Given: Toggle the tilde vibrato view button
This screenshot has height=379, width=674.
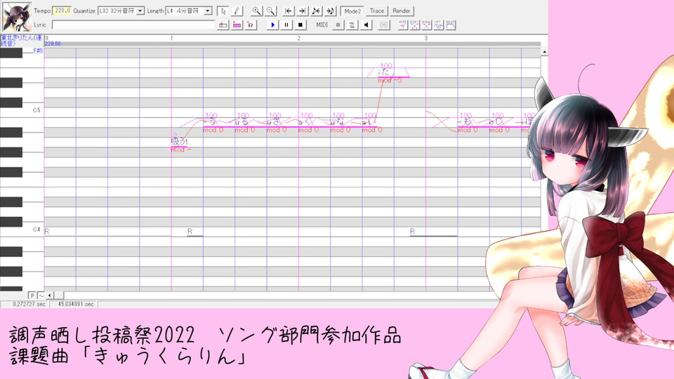Looking at the screenshot, I should point(41,295).
